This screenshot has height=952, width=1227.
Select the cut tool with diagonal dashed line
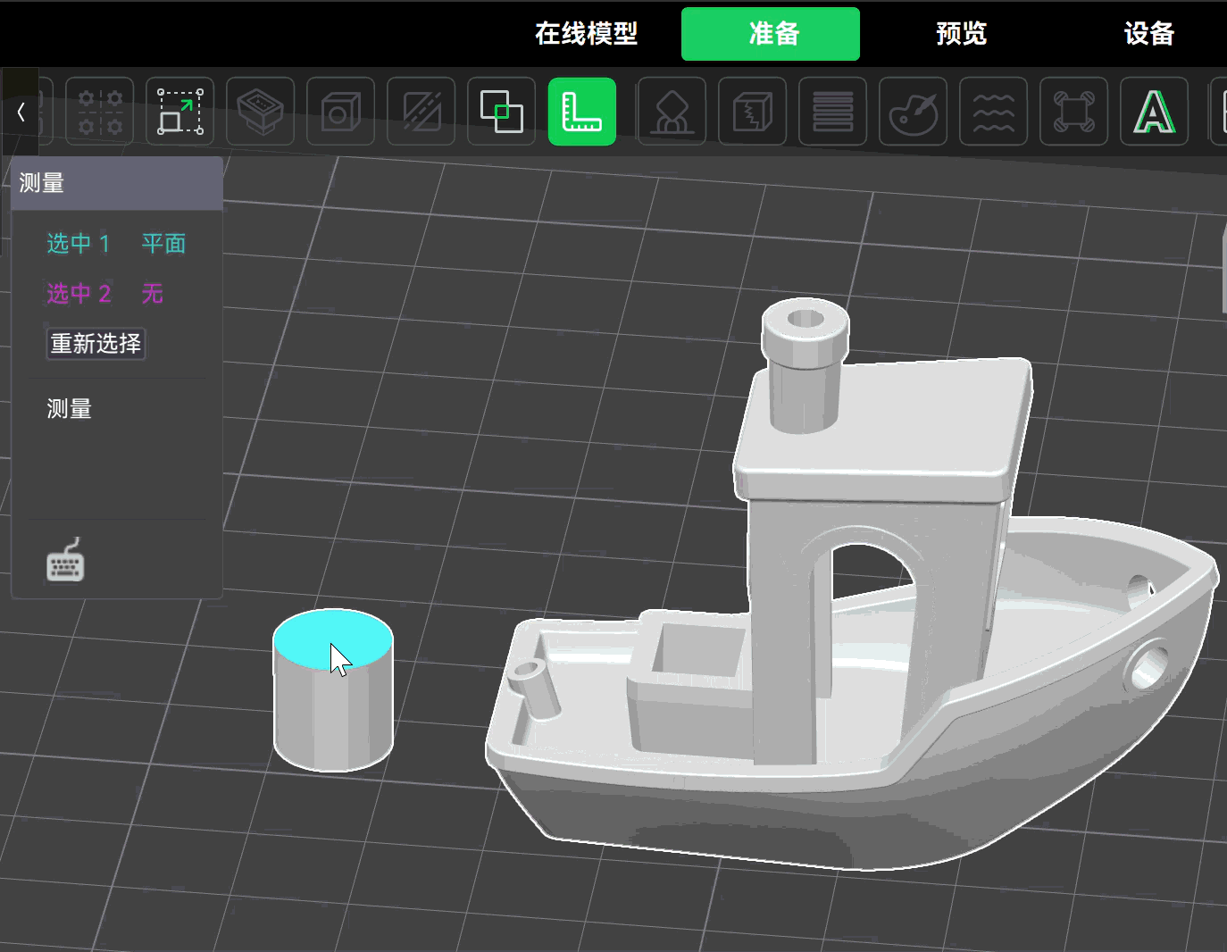(422, 112)
